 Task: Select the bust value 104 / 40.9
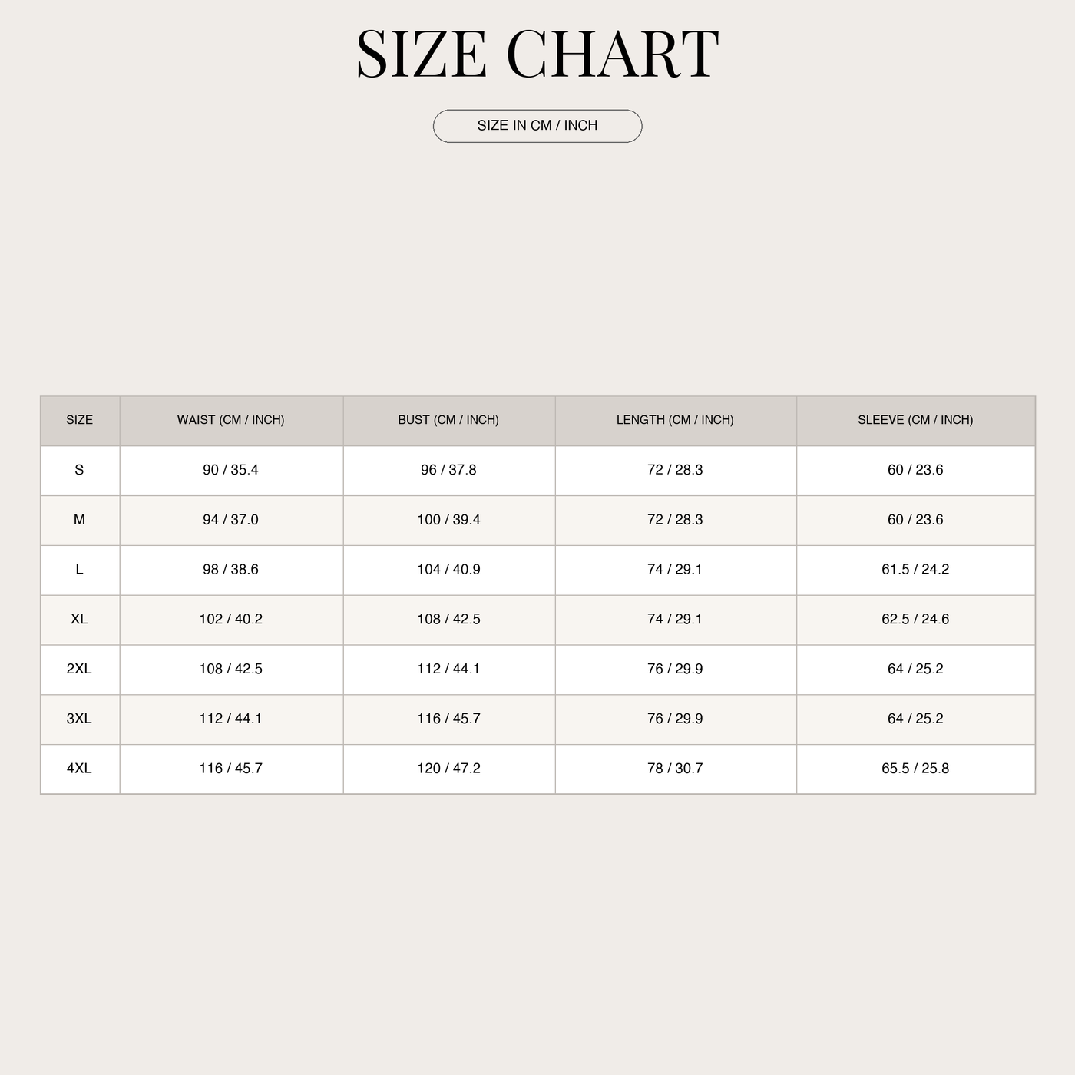[x=448, y=570]
